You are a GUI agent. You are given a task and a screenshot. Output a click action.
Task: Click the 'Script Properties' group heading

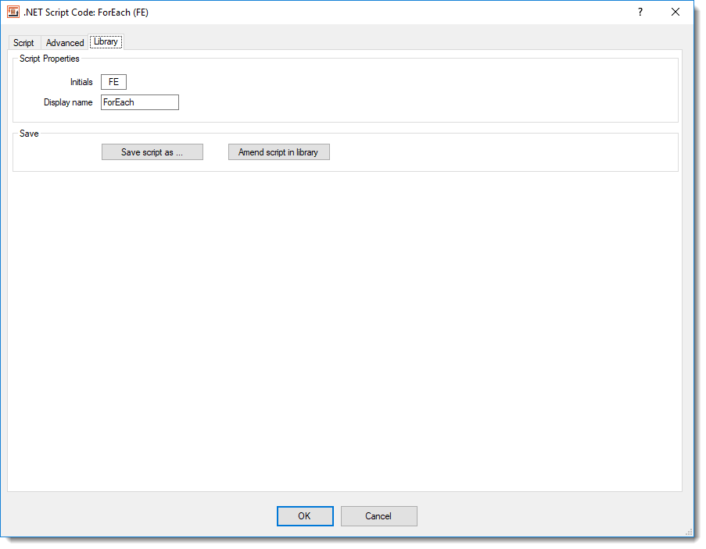click(49, 59)
